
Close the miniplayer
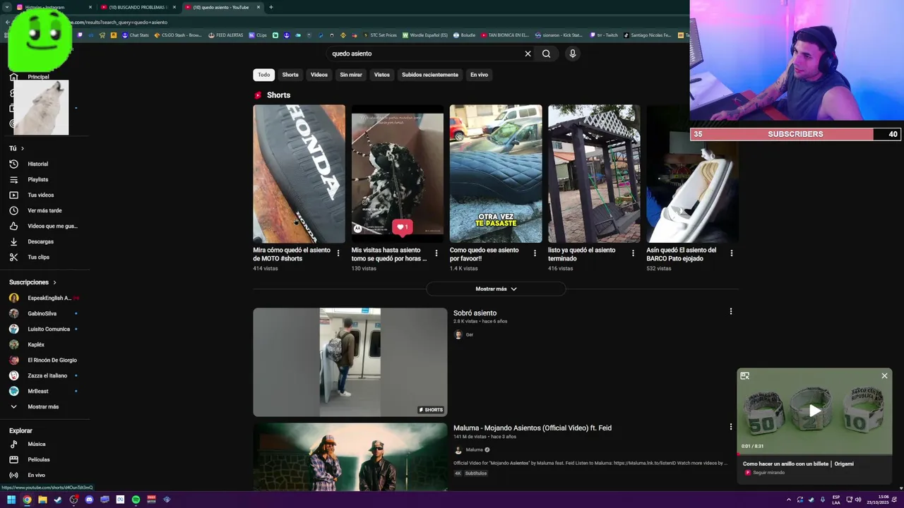884,376
